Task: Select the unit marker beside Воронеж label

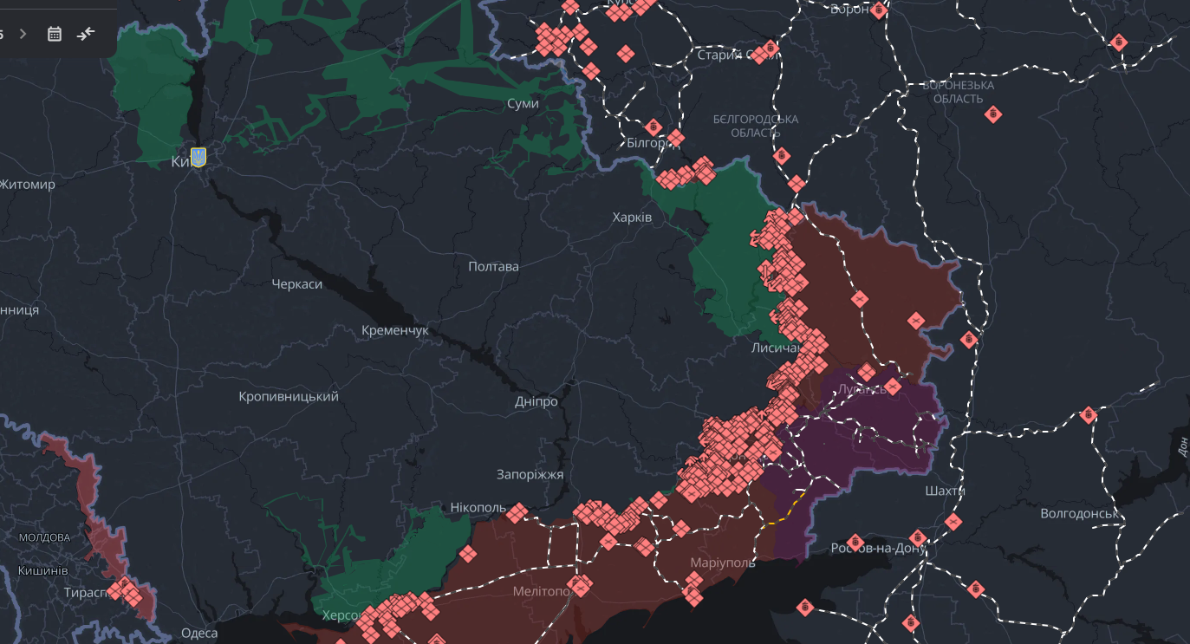Action: (878, 10)
